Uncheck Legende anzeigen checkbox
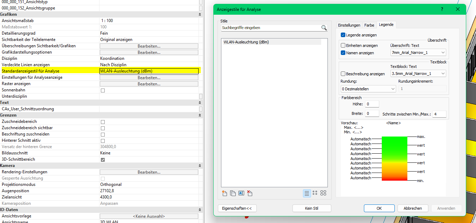The height and width of the screenshot is (223, 476). coord(343,35)
